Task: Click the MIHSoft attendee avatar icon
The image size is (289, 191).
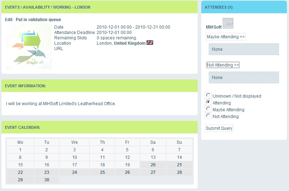Action: point(228,23)
